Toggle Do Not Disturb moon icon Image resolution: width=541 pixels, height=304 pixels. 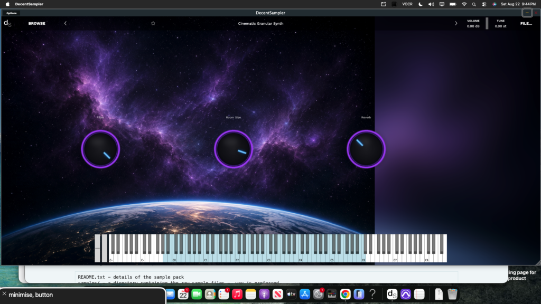coord(420,4)
